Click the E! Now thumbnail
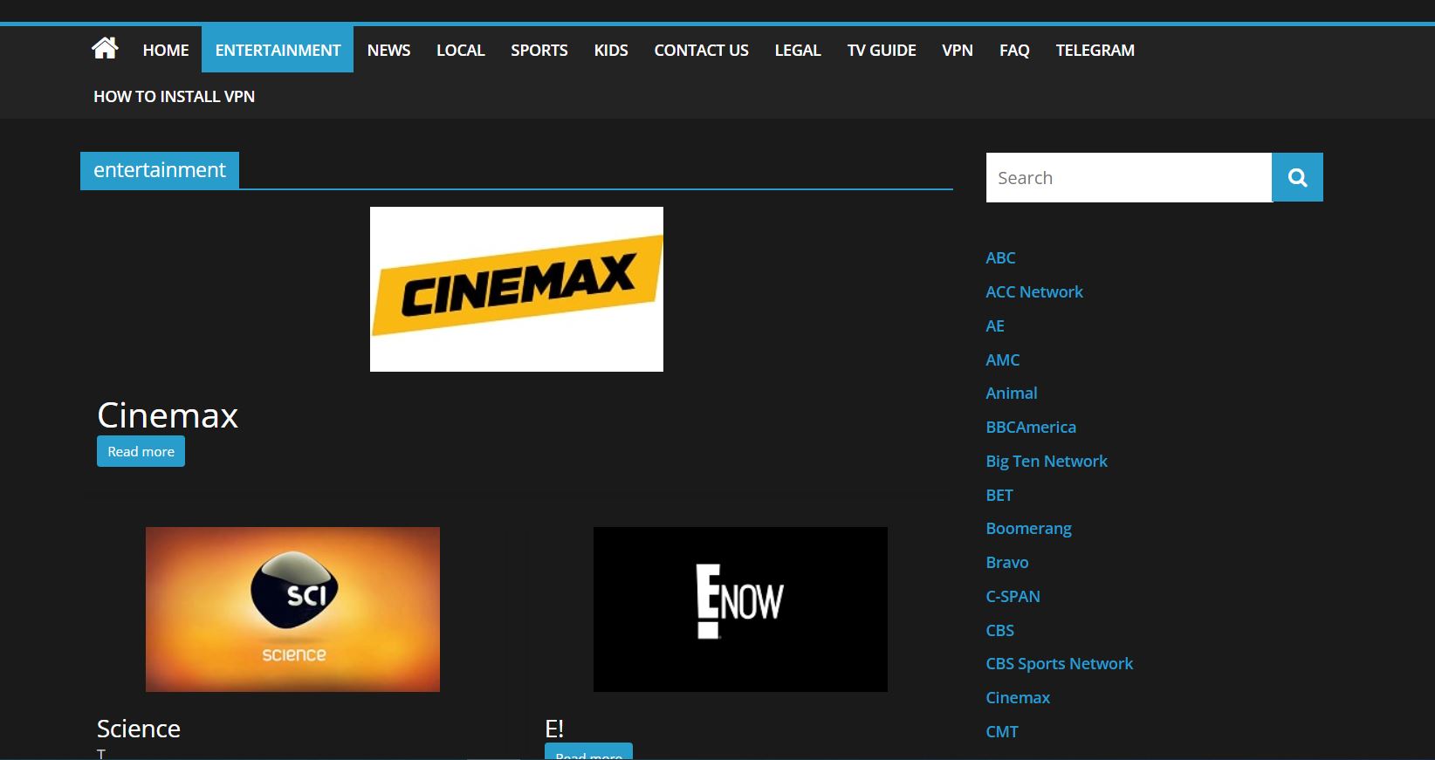1435x760 pixels. tap(740, 609)
